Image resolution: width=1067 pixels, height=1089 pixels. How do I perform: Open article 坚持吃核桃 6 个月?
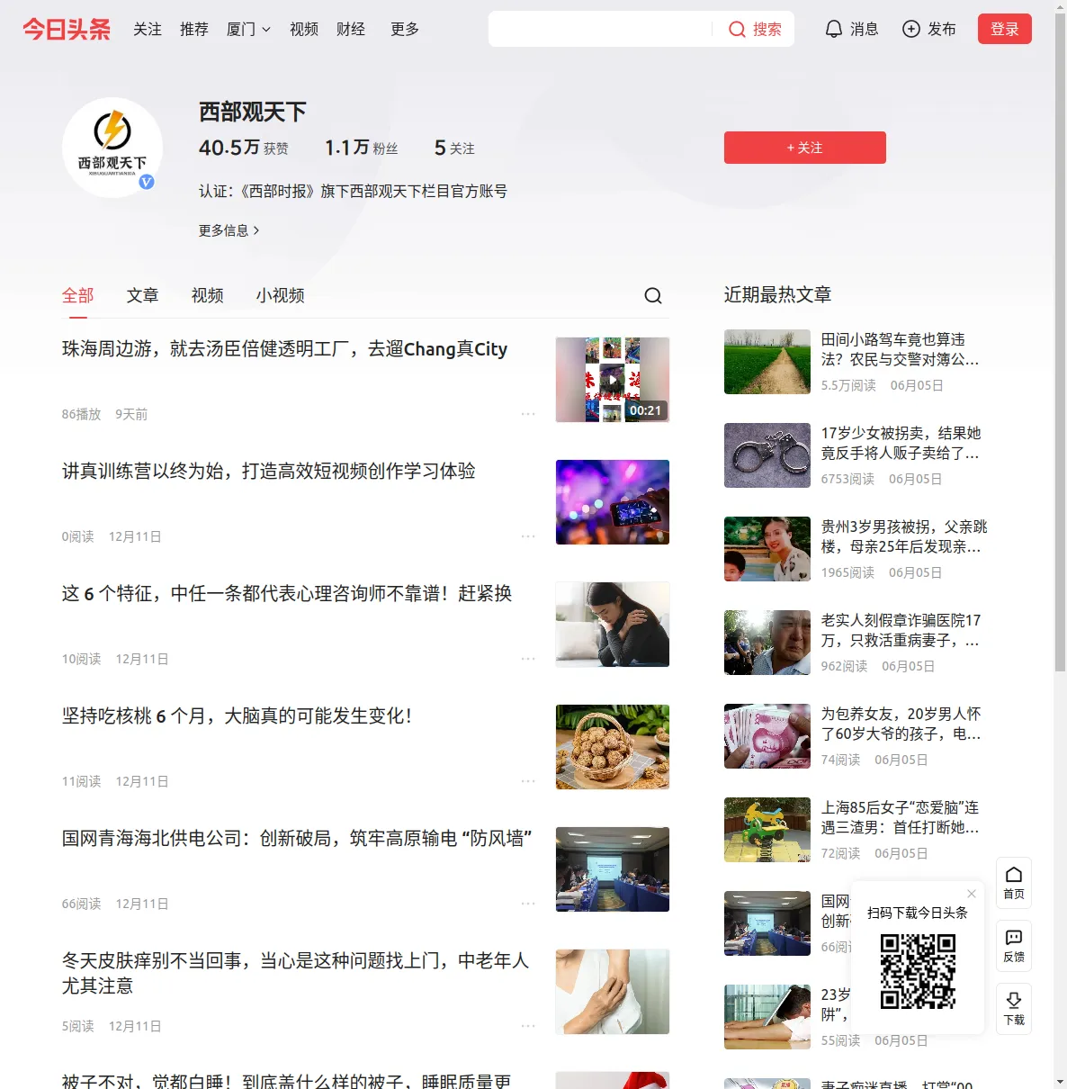(238, 715)
